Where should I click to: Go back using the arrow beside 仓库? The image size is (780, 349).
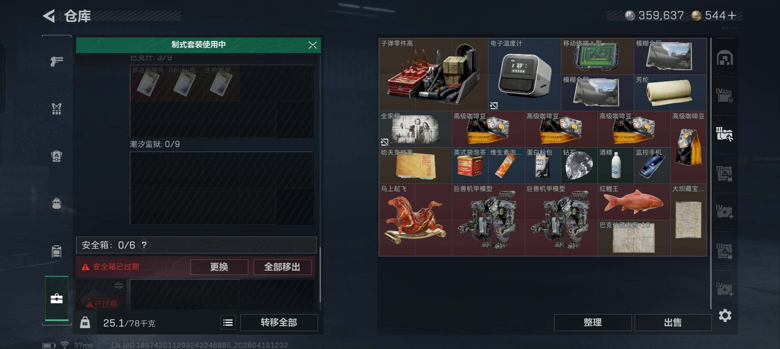49,16
